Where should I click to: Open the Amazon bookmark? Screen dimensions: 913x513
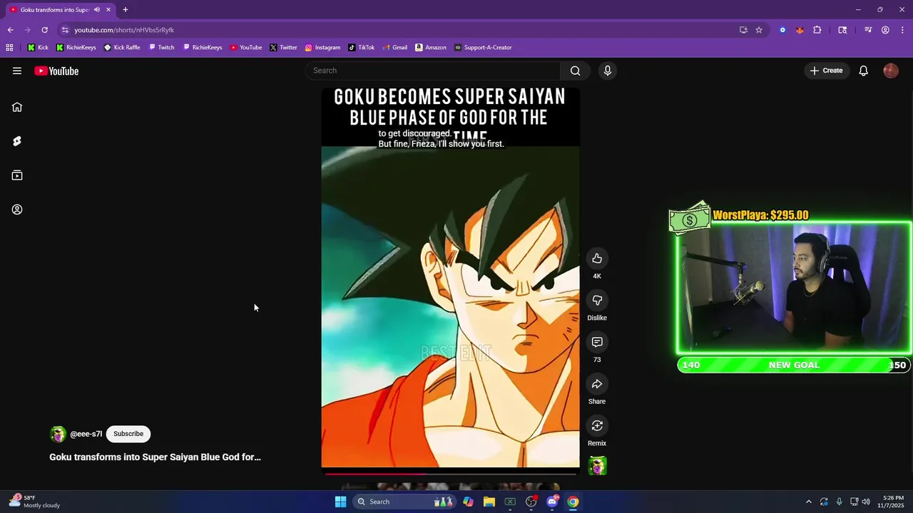(x=431, y=48)
